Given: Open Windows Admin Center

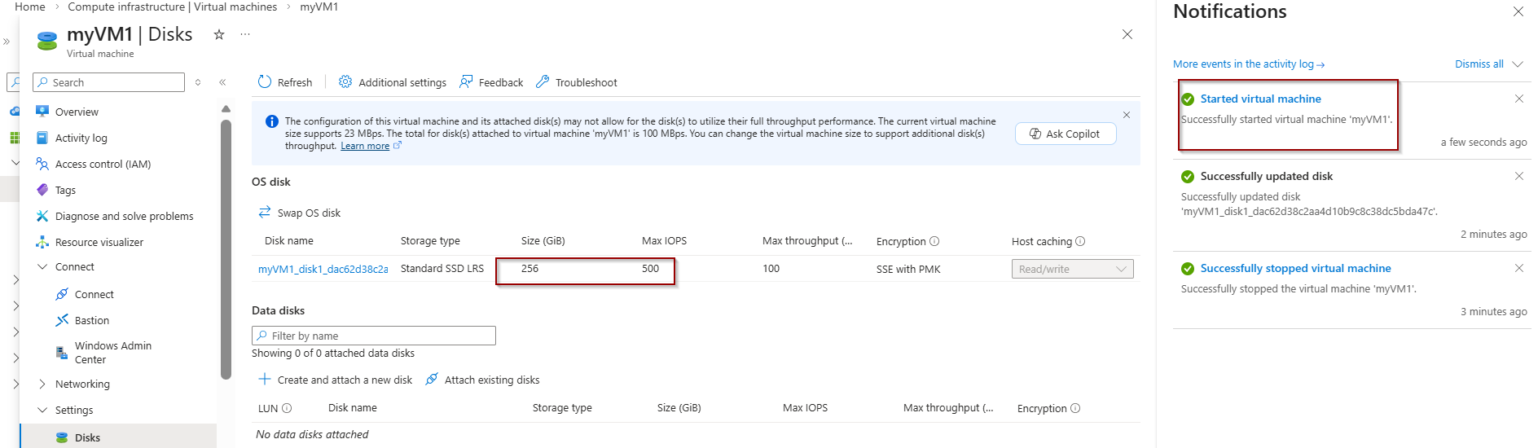Looking at the screenshot, I should (x=112, y=352).
